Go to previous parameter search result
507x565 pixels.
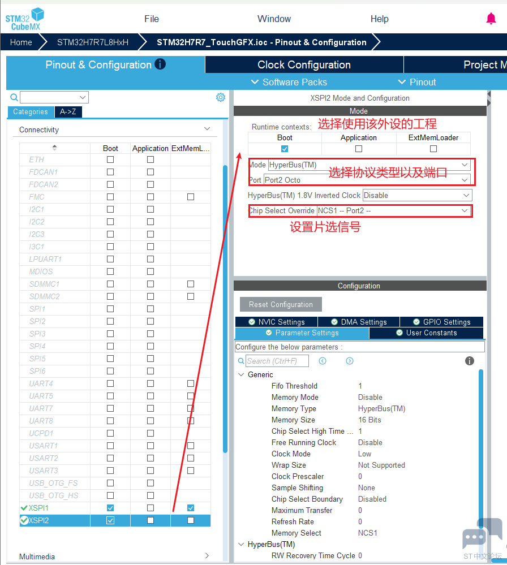click(323, 361)
